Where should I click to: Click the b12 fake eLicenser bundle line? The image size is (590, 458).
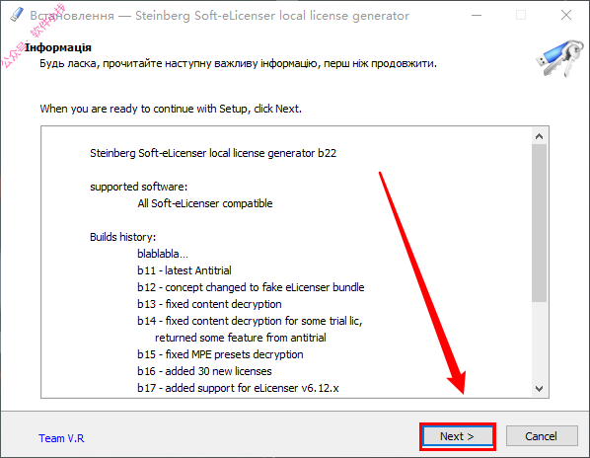tap(251, 287)
